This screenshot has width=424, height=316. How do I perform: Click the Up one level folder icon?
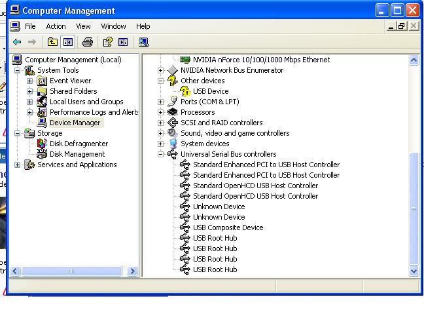pos(52,42)
